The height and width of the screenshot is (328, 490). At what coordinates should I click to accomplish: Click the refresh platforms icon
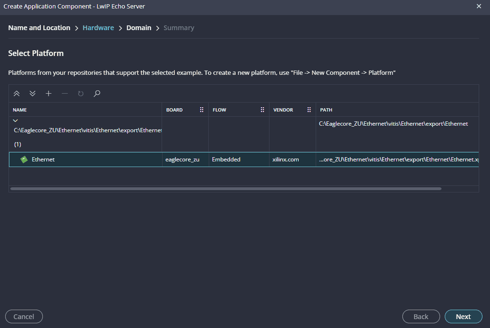click(x=81, y=94)
